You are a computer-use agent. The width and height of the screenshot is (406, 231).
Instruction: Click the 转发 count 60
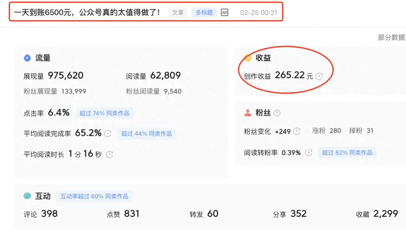coord(213,214)
